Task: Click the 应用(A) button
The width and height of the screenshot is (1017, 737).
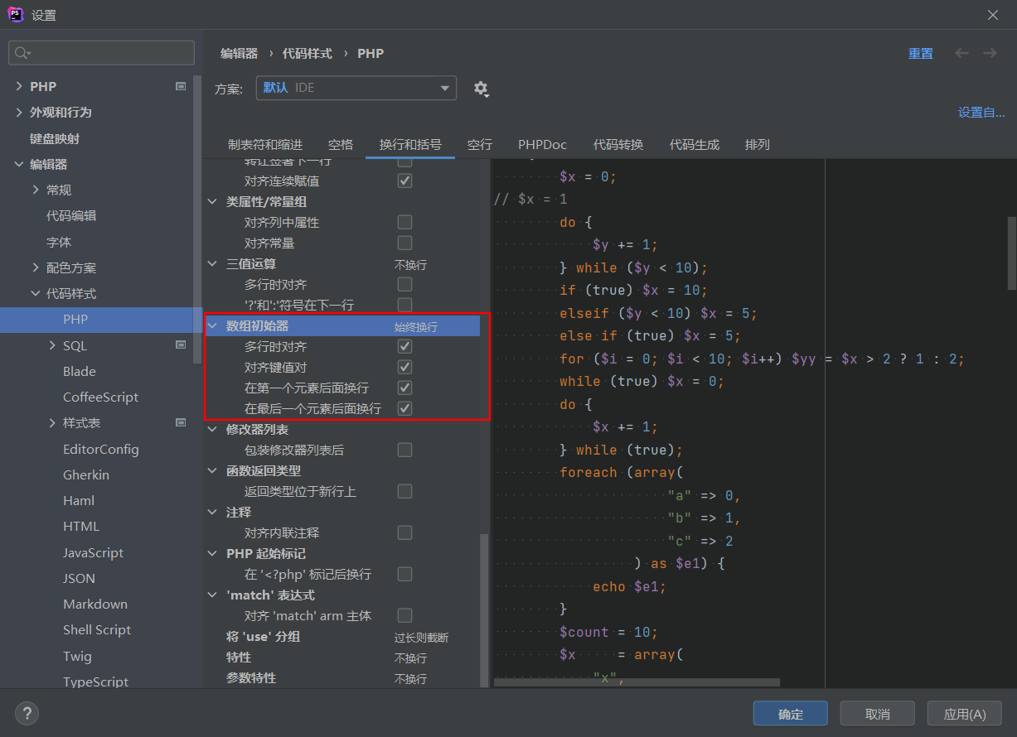Action: (x=965, y=714)
